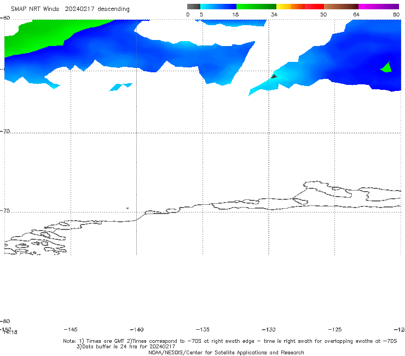The width and height of the screenshot is (405, 356).
Task: Click the 'Data buffer is 24 hrs' note
Action: point(126,347)
